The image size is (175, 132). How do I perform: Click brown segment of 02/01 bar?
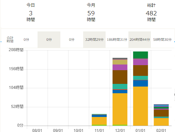click(161, 113)
